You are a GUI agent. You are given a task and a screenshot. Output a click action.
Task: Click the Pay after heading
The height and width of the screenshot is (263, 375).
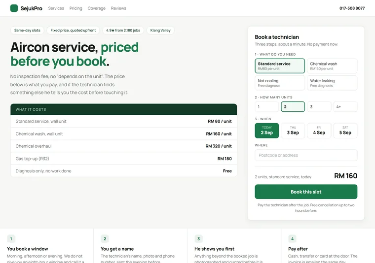click(x=298, y=249)
